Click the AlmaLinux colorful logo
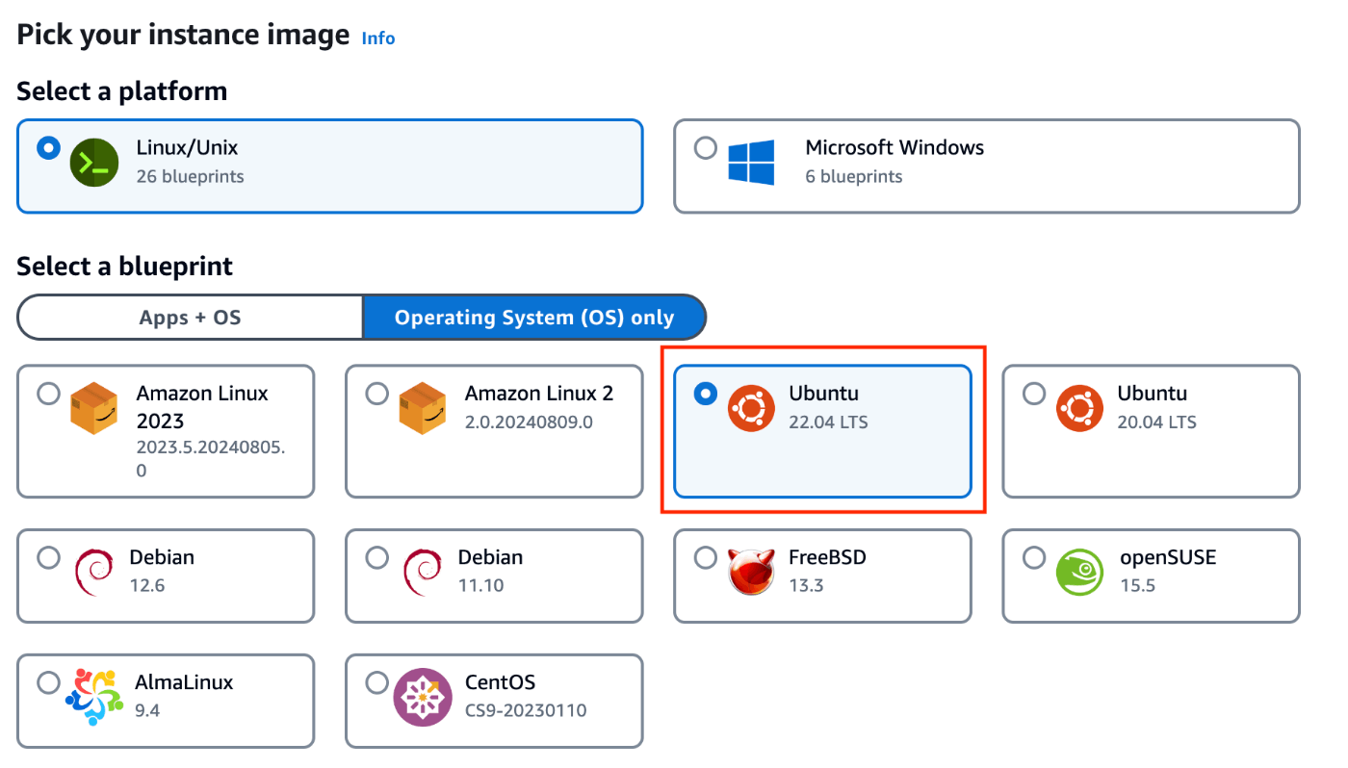1348x768 pixels. (x=93, y=698)
